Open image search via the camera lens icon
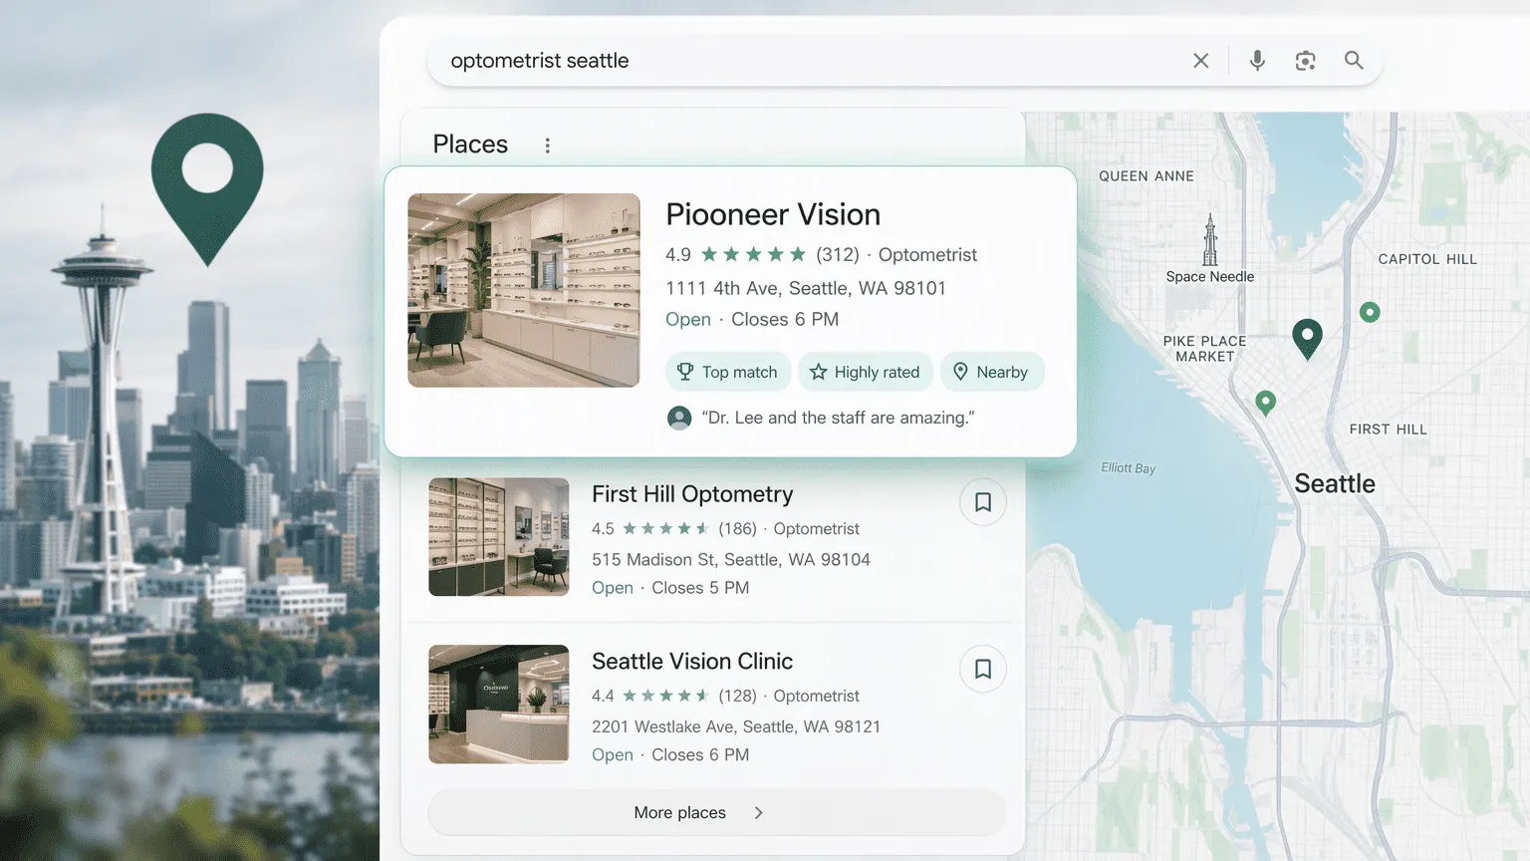 (1305, 61)
